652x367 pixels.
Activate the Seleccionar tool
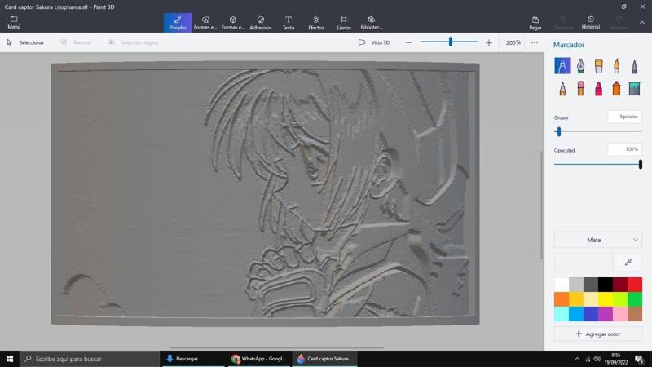pyautogui.click(x=26, y=42)
